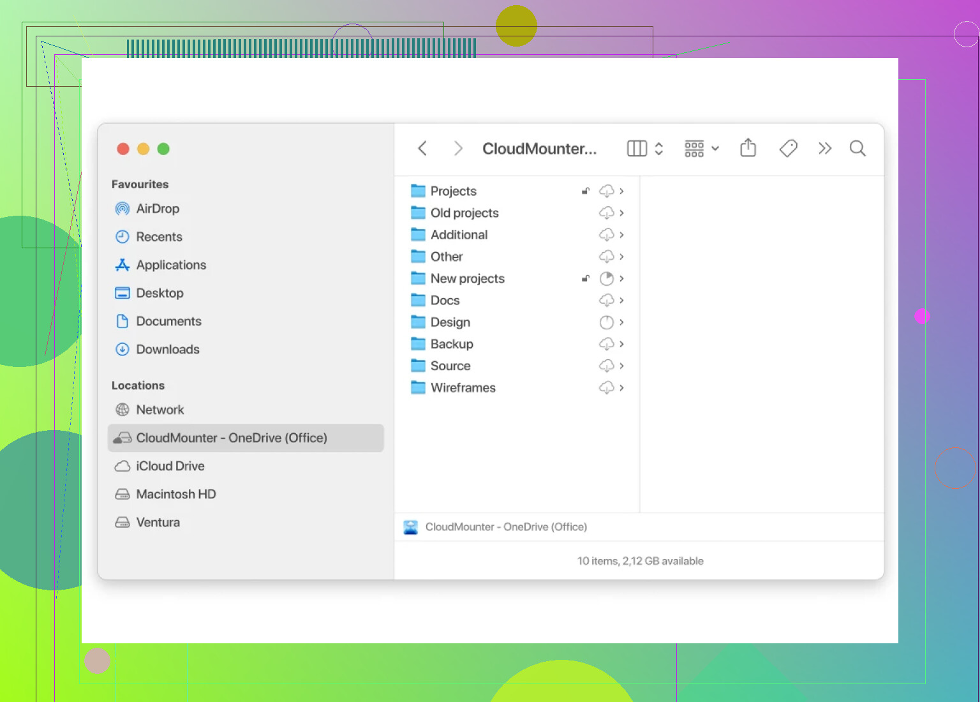Select the Docs folder
The image size is (980, 702).
pyautogui.click(x=517, y=300)
